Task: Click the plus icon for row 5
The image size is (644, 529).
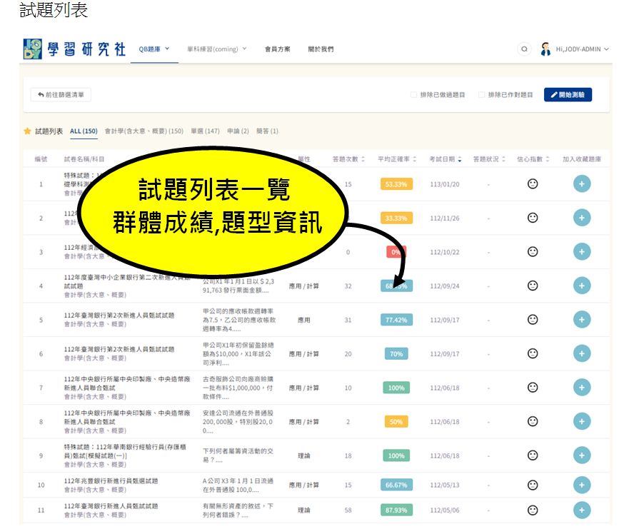Action: 582,320
